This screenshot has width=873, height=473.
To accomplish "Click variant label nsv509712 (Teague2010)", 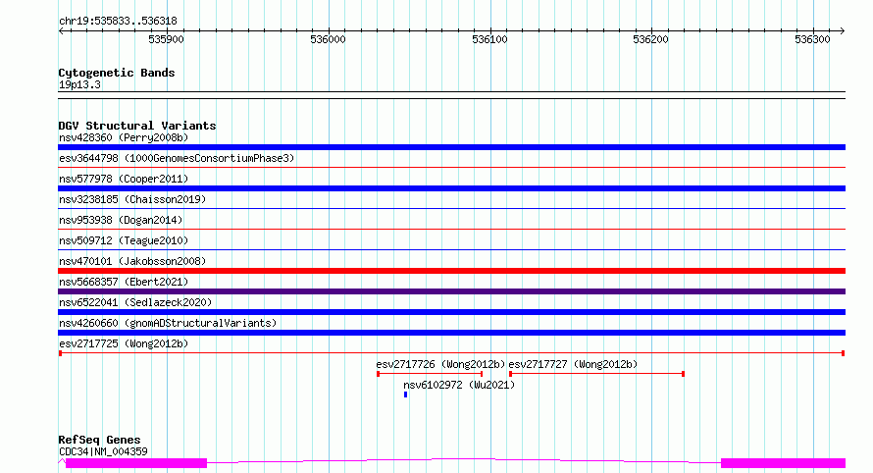I will [x=124, y=240].
